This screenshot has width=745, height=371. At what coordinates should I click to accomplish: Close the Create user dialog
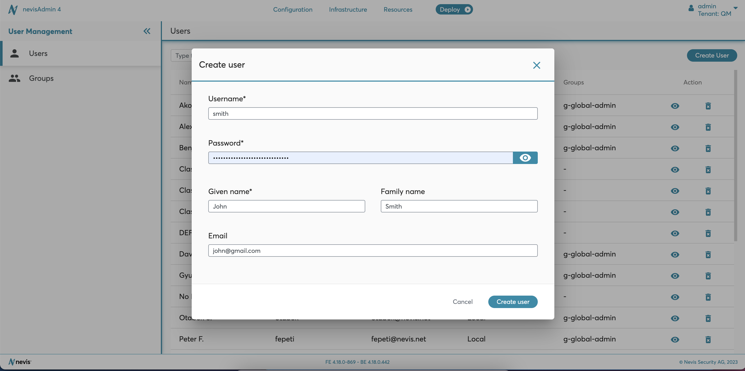[x=536, y=65]
